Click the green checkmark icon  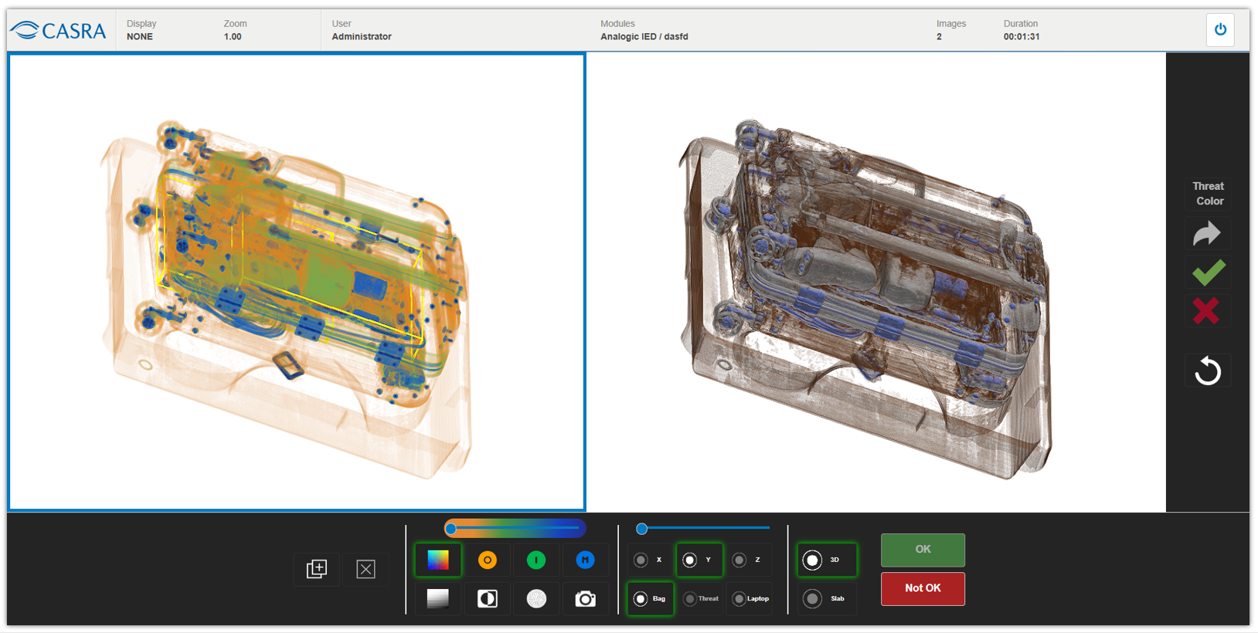click(1208, 272)
